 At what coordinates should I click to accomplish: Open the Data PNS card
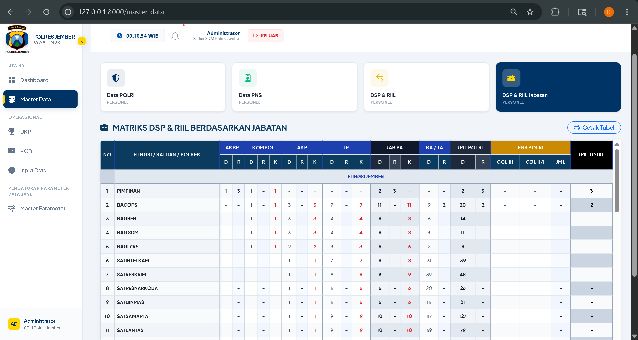pyautogui.click(x=295, y=87)
